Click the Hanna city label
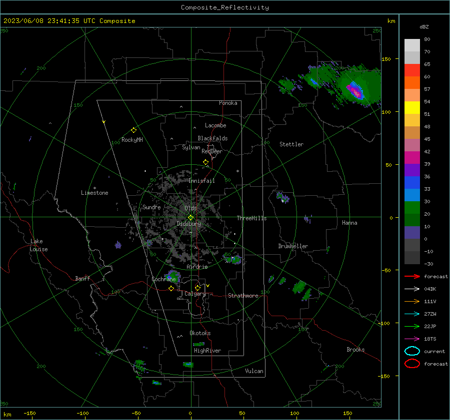 349,223
